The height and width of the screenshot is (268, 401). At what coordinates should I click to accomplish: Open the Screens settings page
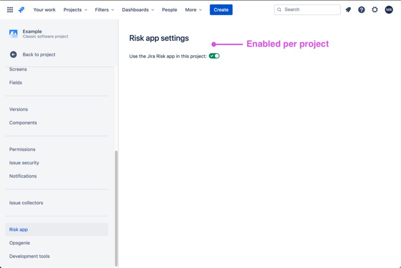pos(18,69)
